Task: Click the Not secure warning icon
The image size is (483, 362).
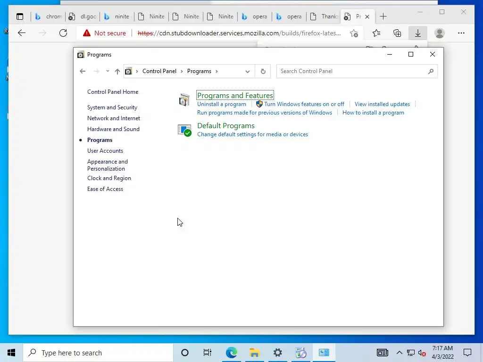Action: point(87,33)
